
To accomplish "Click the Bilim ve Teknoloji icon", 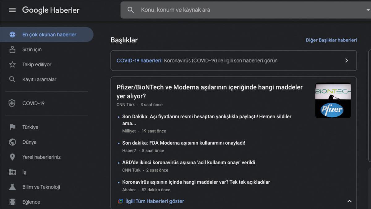I will tap(12, 187).
